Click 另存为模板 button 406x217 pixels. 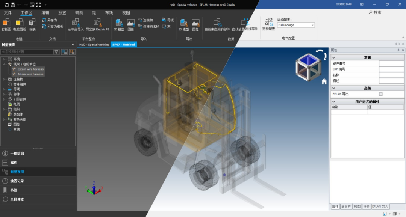point(53,26)
